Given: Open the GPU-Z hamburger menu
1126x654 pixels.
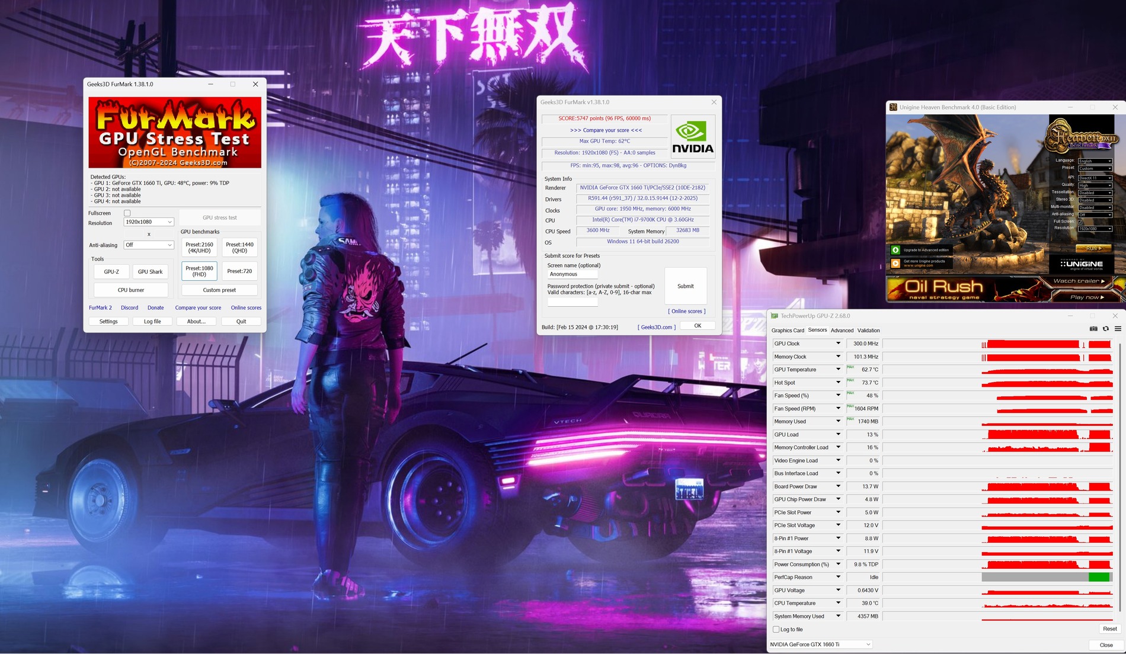Looking at the screenshot, I should tap(1118, 329).
